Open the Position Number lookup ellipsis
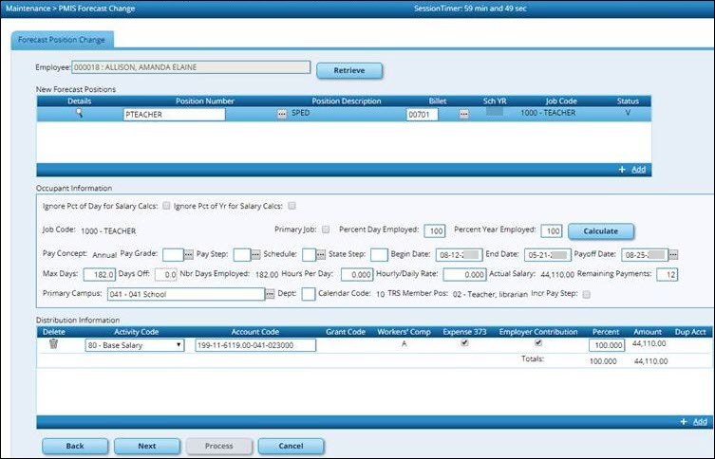The height and width of the screenshot is (459, 715). click(x=281, y=114)
